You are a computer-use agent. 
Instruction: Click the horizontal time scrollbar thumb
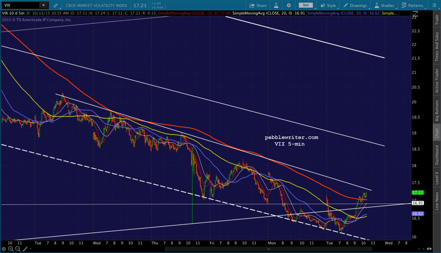click(x=268, y=249)
